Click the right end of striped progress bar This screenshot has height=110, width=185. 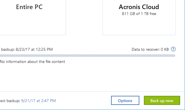click(x=174, y=56)
